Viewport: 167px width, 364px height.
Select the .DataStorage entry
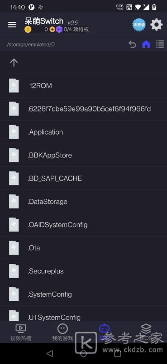(x=83, y=202)
